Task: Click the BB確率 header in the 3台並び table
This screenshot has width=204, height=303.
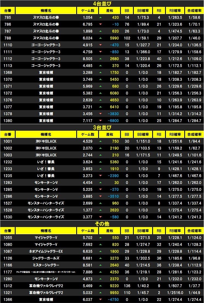Action: (x=143, y=134)
